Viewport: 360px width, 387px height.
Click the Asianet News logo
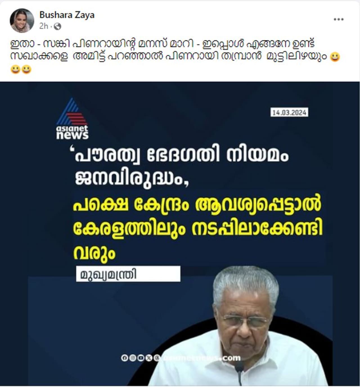click(72, 118)
